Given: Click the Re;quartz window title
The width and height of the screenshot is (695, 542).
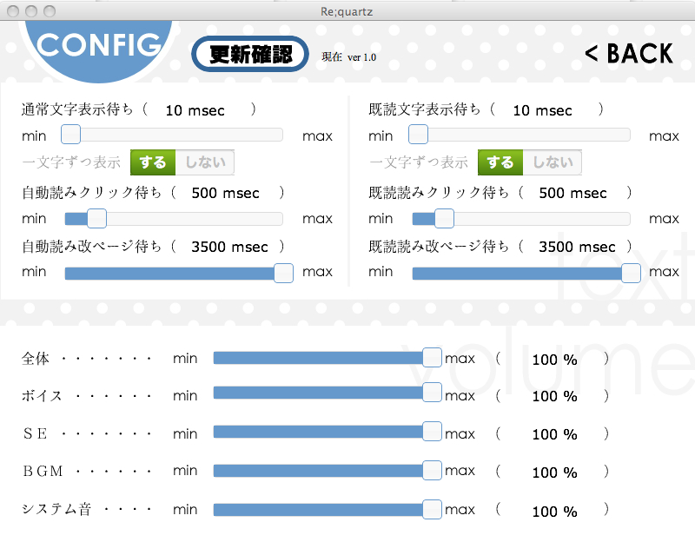Looking at the screenshot, I should coord(347,11).
